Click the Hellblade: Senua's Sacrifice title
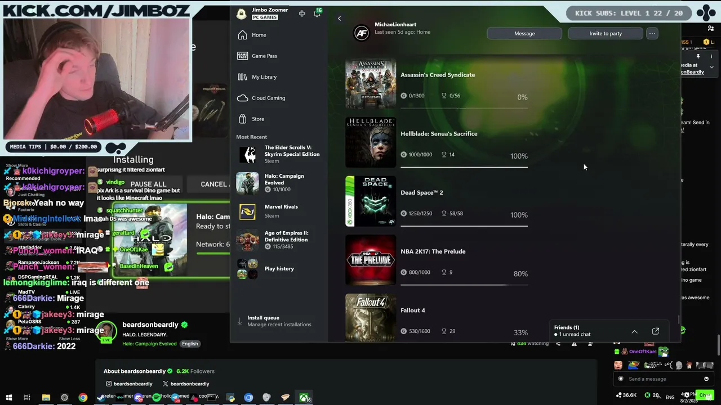Screen dimensions: 721x405 (439, 134)
